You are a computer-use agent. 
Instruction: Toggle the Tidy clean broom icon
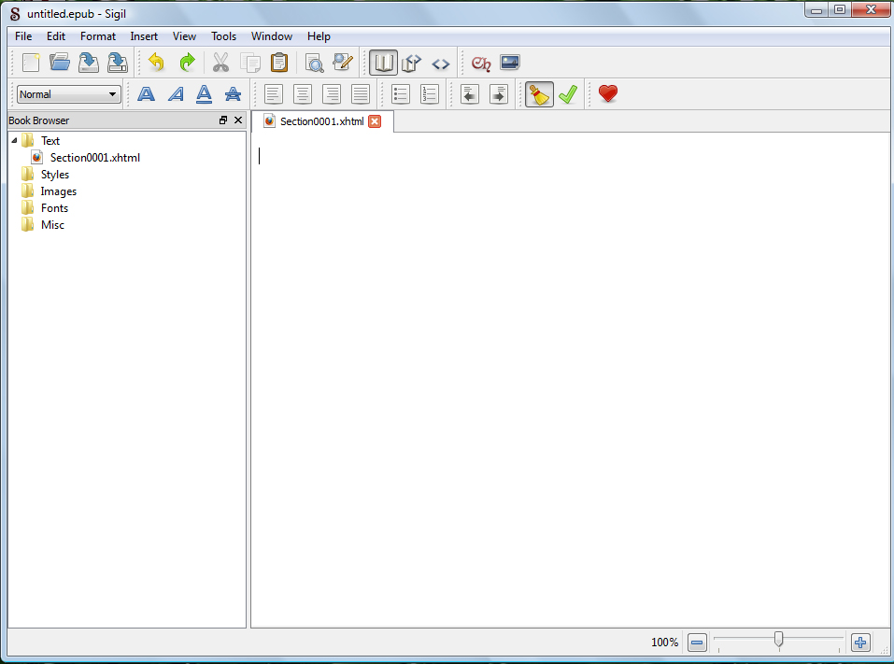[x=539, y=94]
